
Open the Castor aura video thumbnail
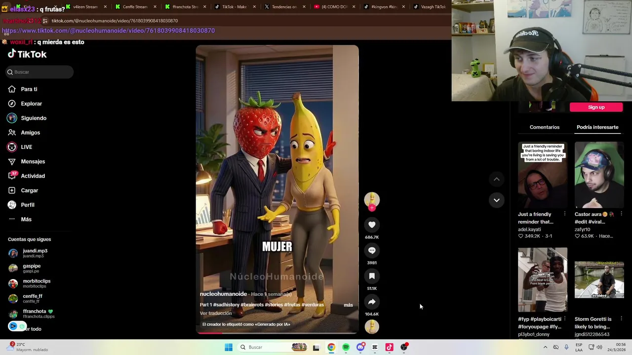tap(599, 175)
